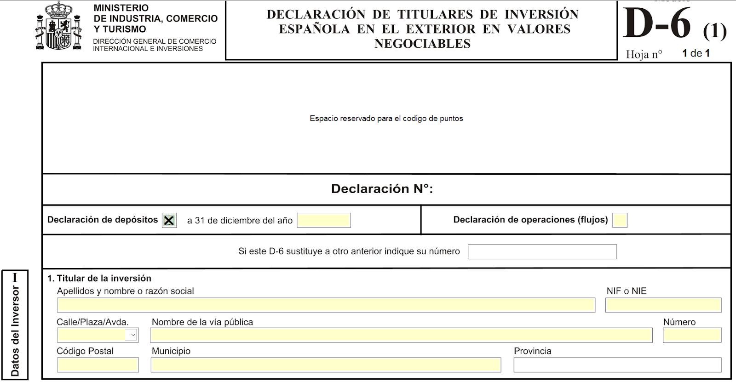Click the Municipio field

326,365
